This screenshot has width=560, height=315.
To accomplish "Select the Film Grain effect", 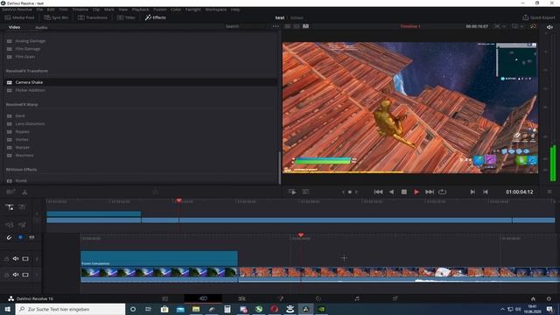I will click(x=25, y=57).
